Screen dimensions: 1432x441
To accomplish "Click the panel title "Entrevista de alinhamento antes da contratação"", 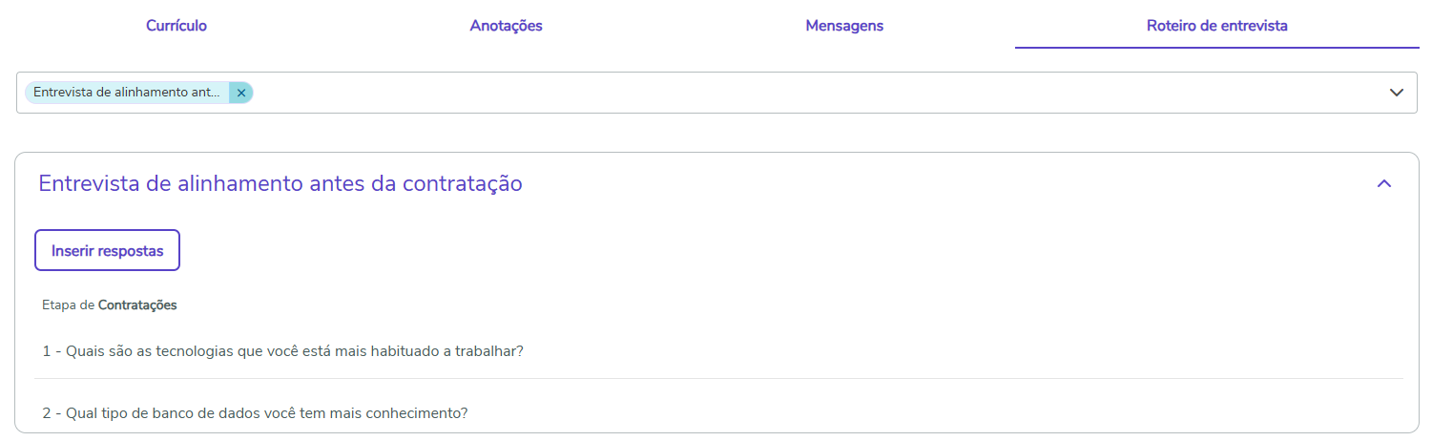I will click(280, 183).
